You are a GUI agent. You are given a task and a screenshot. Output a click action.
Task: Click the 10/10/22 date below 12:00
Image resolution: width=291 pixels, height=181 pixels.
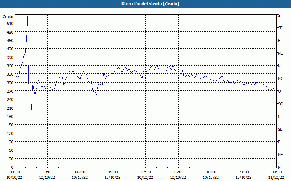pos(145,177)
